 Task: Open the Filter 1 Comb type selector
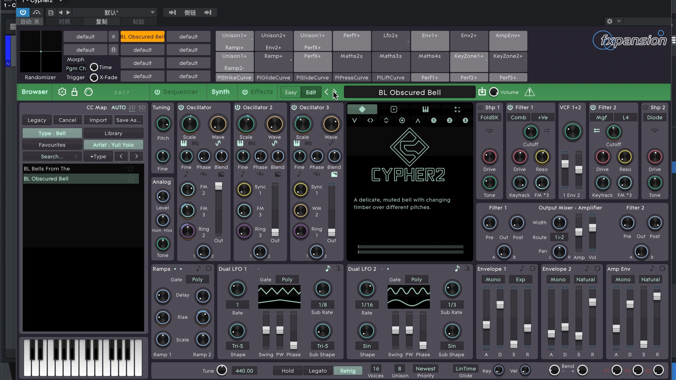[518, 118]
